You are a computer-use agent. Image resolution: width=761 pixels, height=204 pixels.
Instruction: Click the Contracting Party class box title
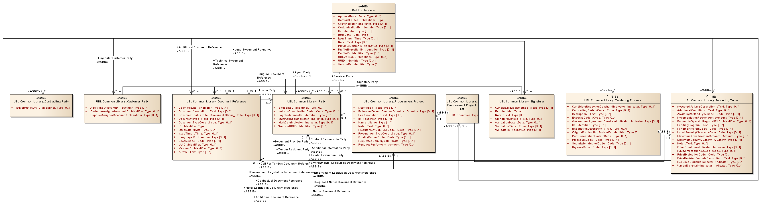(41, 101)
